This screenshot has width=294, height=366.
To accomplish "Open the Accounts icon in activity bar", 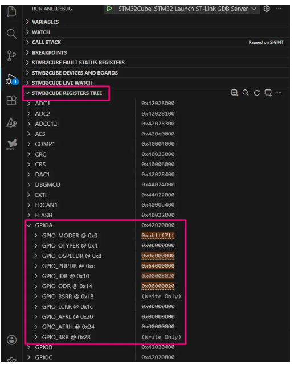I will [11, 340].
